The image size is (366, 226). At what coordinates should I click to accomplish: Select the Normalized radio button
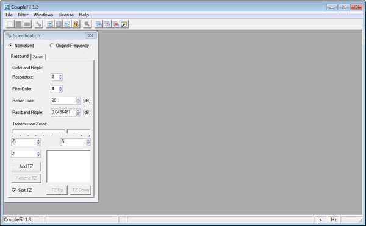coord(10,46)
